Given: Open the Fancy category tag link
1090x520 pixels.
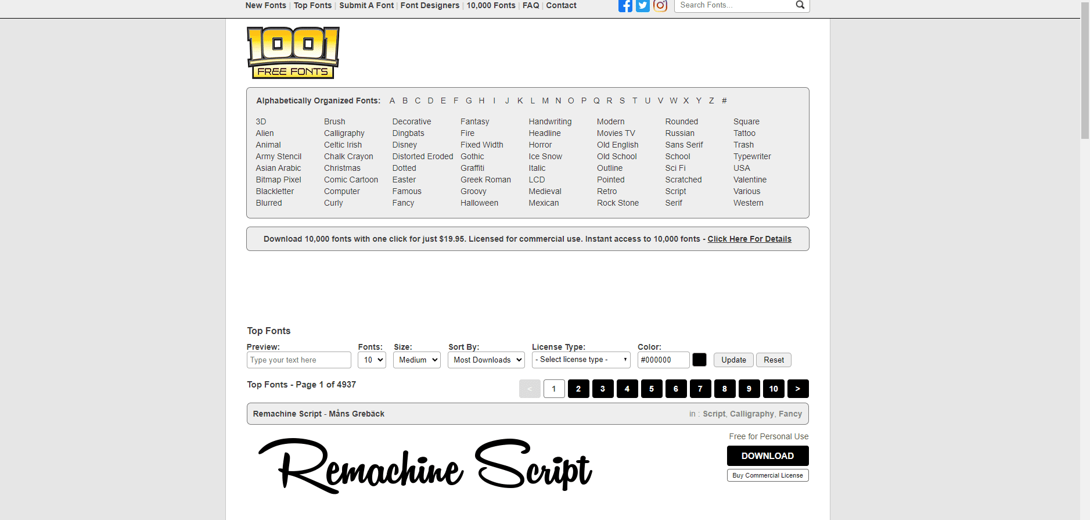Looking at the screenshot, I should tap(790, 414).
